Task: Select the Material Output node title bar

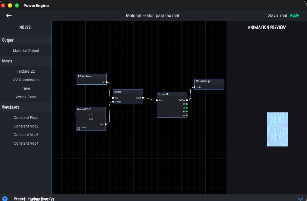Action: (x=209, y=81)
